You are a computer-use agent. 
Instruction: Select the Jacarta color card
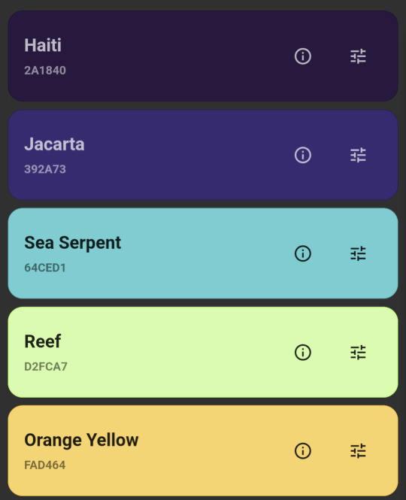(x=203, y=155)
